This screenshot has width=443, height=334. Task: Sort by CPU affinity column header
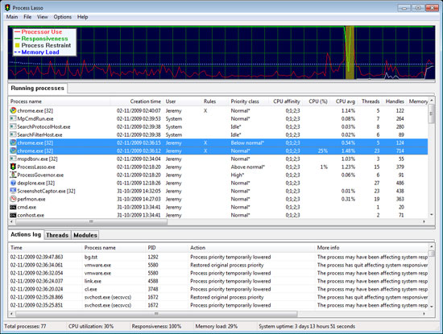(286, 101)
